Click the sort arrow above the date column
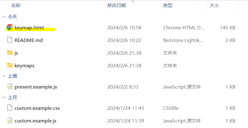248x128 pixels. (133, 2)
